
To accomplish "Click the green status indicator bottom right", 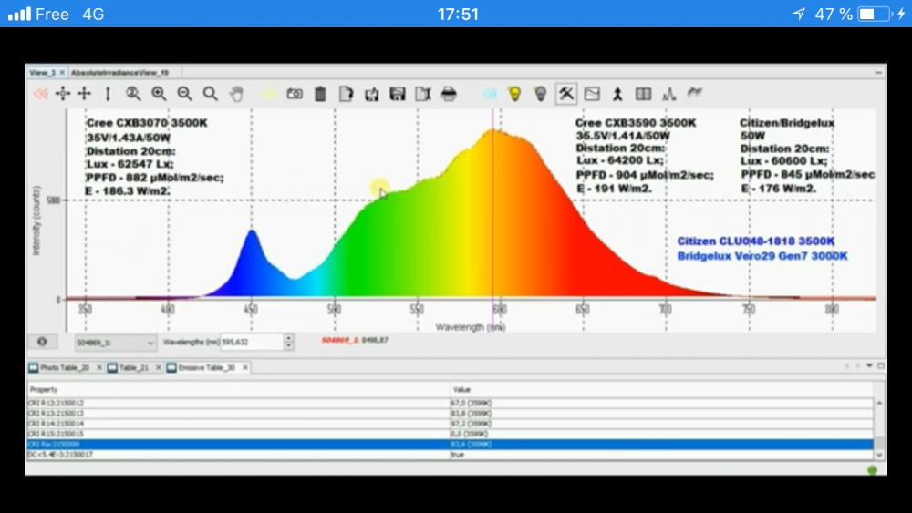I will 872,469.
